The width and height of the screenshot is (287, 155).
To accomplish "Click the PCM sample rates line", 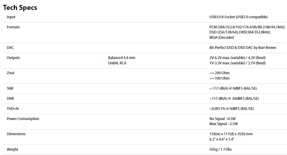I will point(247,27).
